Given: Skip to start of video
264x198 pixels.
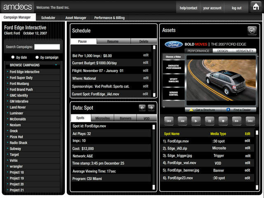Looking at the screenshot, I should point(169,121).
